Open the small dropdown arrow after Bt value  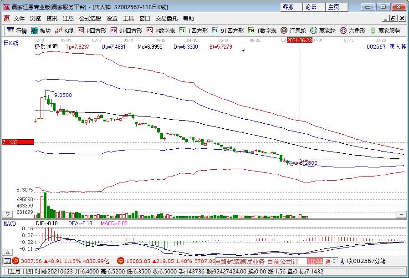(244, 51)
